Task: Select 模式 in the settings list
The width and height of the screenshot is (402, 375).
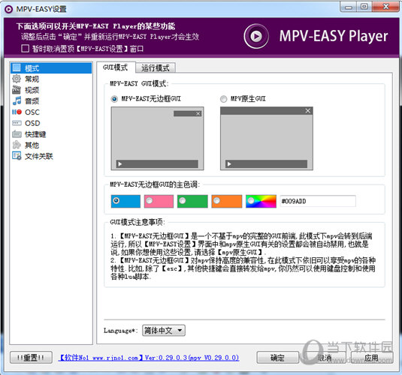Action: click(51, 68)
